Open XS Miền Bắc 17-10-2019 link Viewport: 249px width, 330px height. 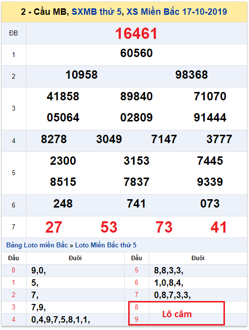tap(177, 12)
